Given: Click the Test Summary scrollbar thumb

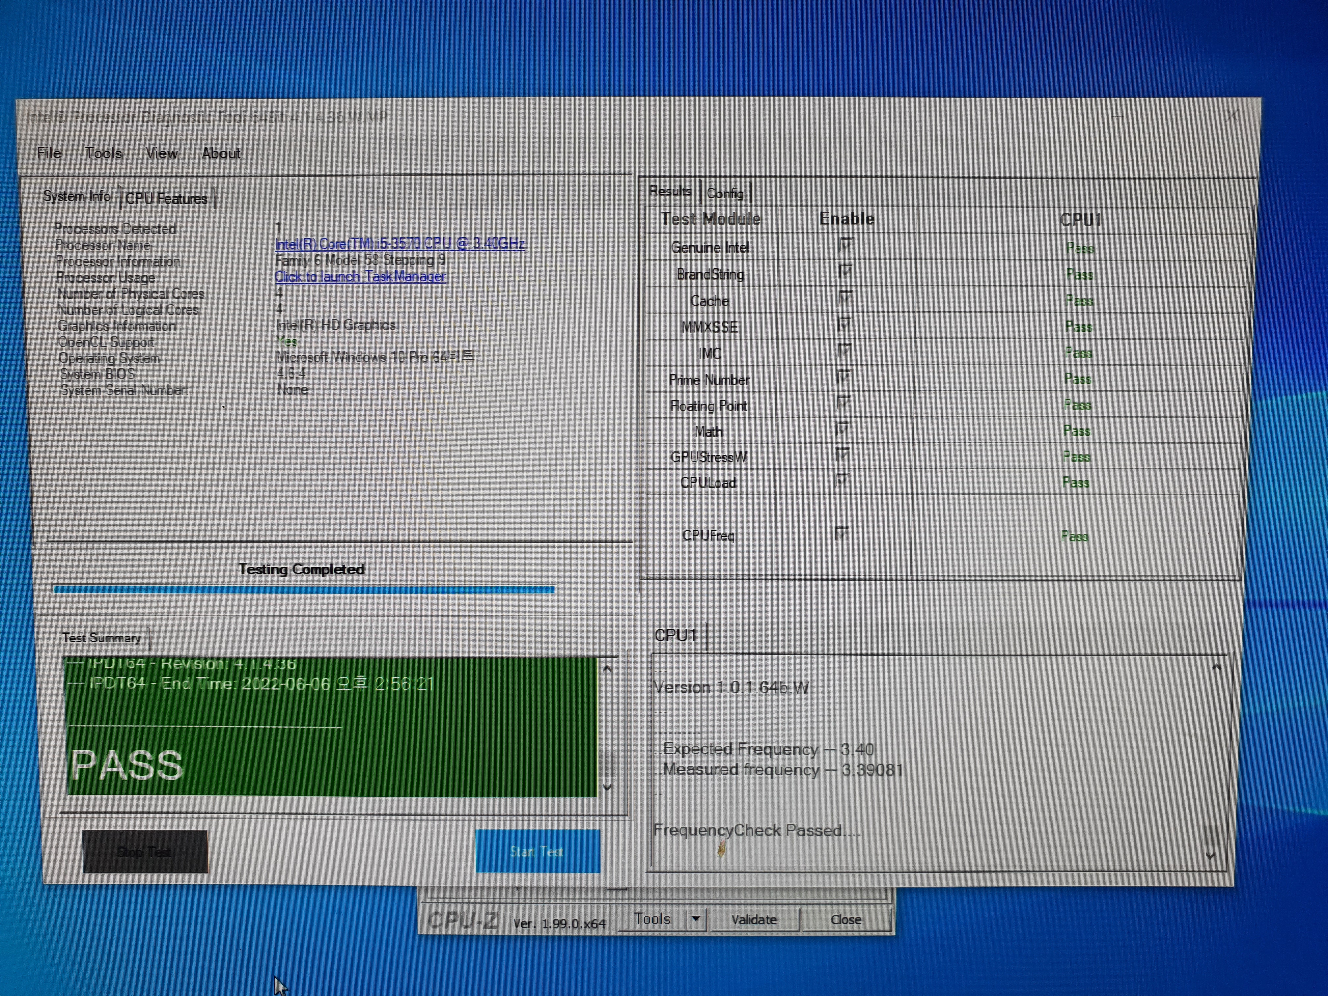Looking at the screenshot, I should 608,764.
